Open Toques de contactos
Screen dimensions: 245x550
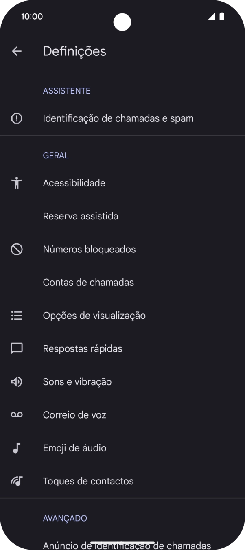[88, 481]
